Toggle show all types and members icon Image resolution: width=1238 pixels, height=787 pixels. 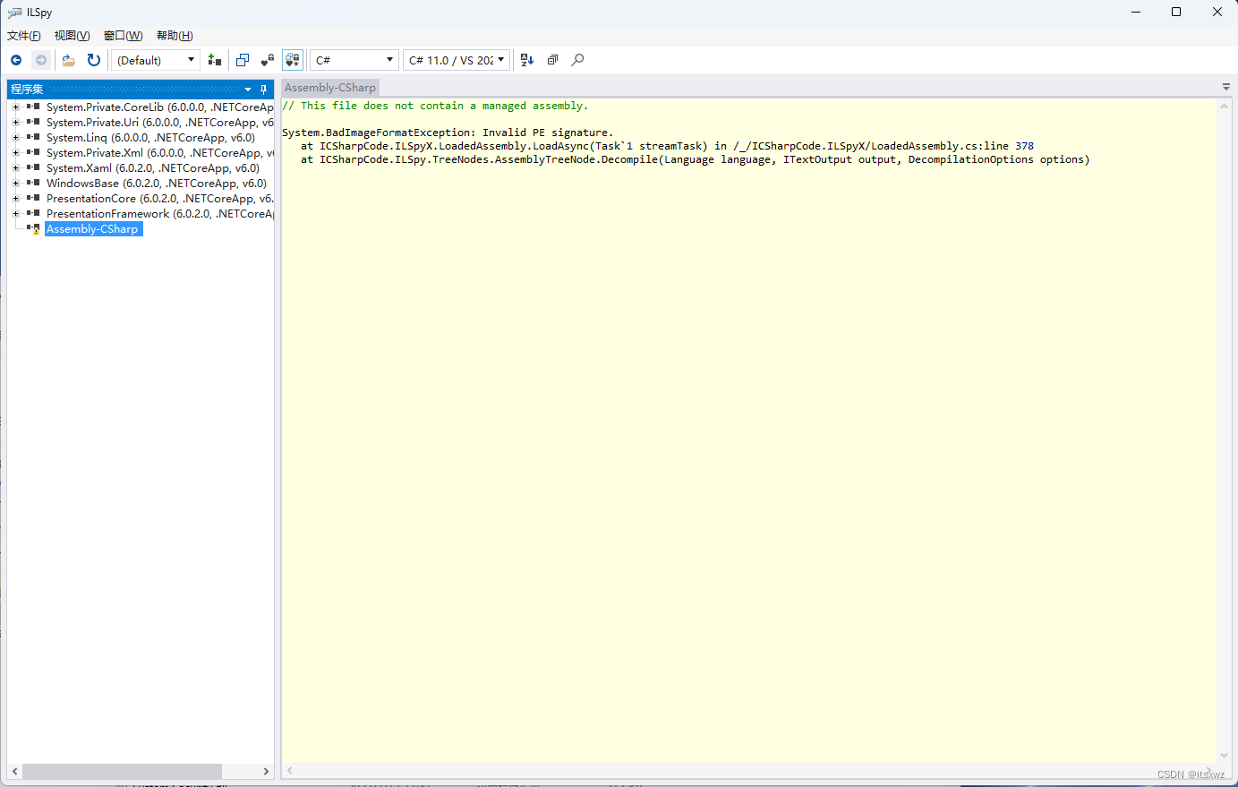[293, 60]
